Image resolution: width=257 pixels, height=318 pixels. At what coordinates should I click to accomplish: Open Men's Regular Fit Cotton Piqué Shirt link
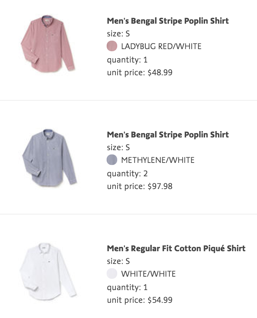pos(176,248)
